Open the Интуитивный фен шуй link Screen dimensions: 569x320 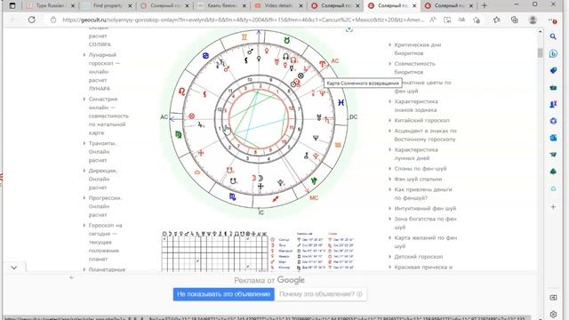pos(425,208)
